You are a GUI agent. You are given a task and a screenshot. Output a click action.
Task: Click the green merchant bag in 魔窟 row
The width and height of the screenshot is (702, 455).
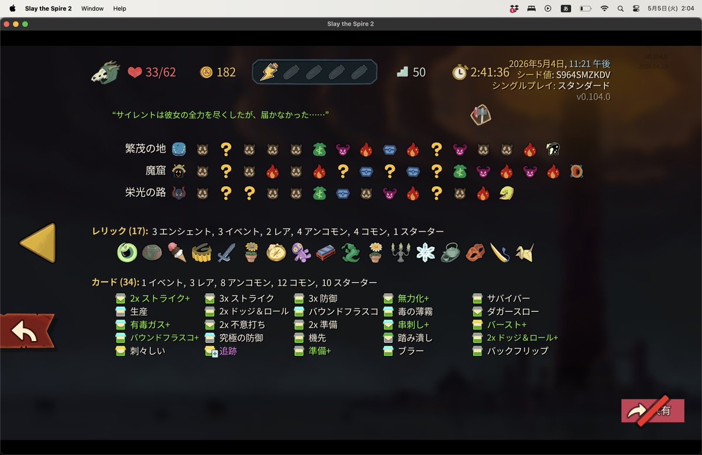point(460,172)
